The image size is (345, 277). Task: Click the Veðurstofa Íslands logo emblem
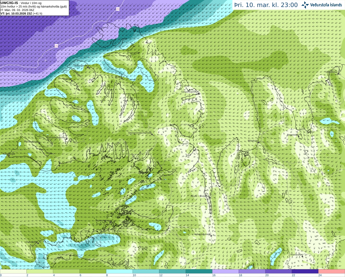(305, 5)
